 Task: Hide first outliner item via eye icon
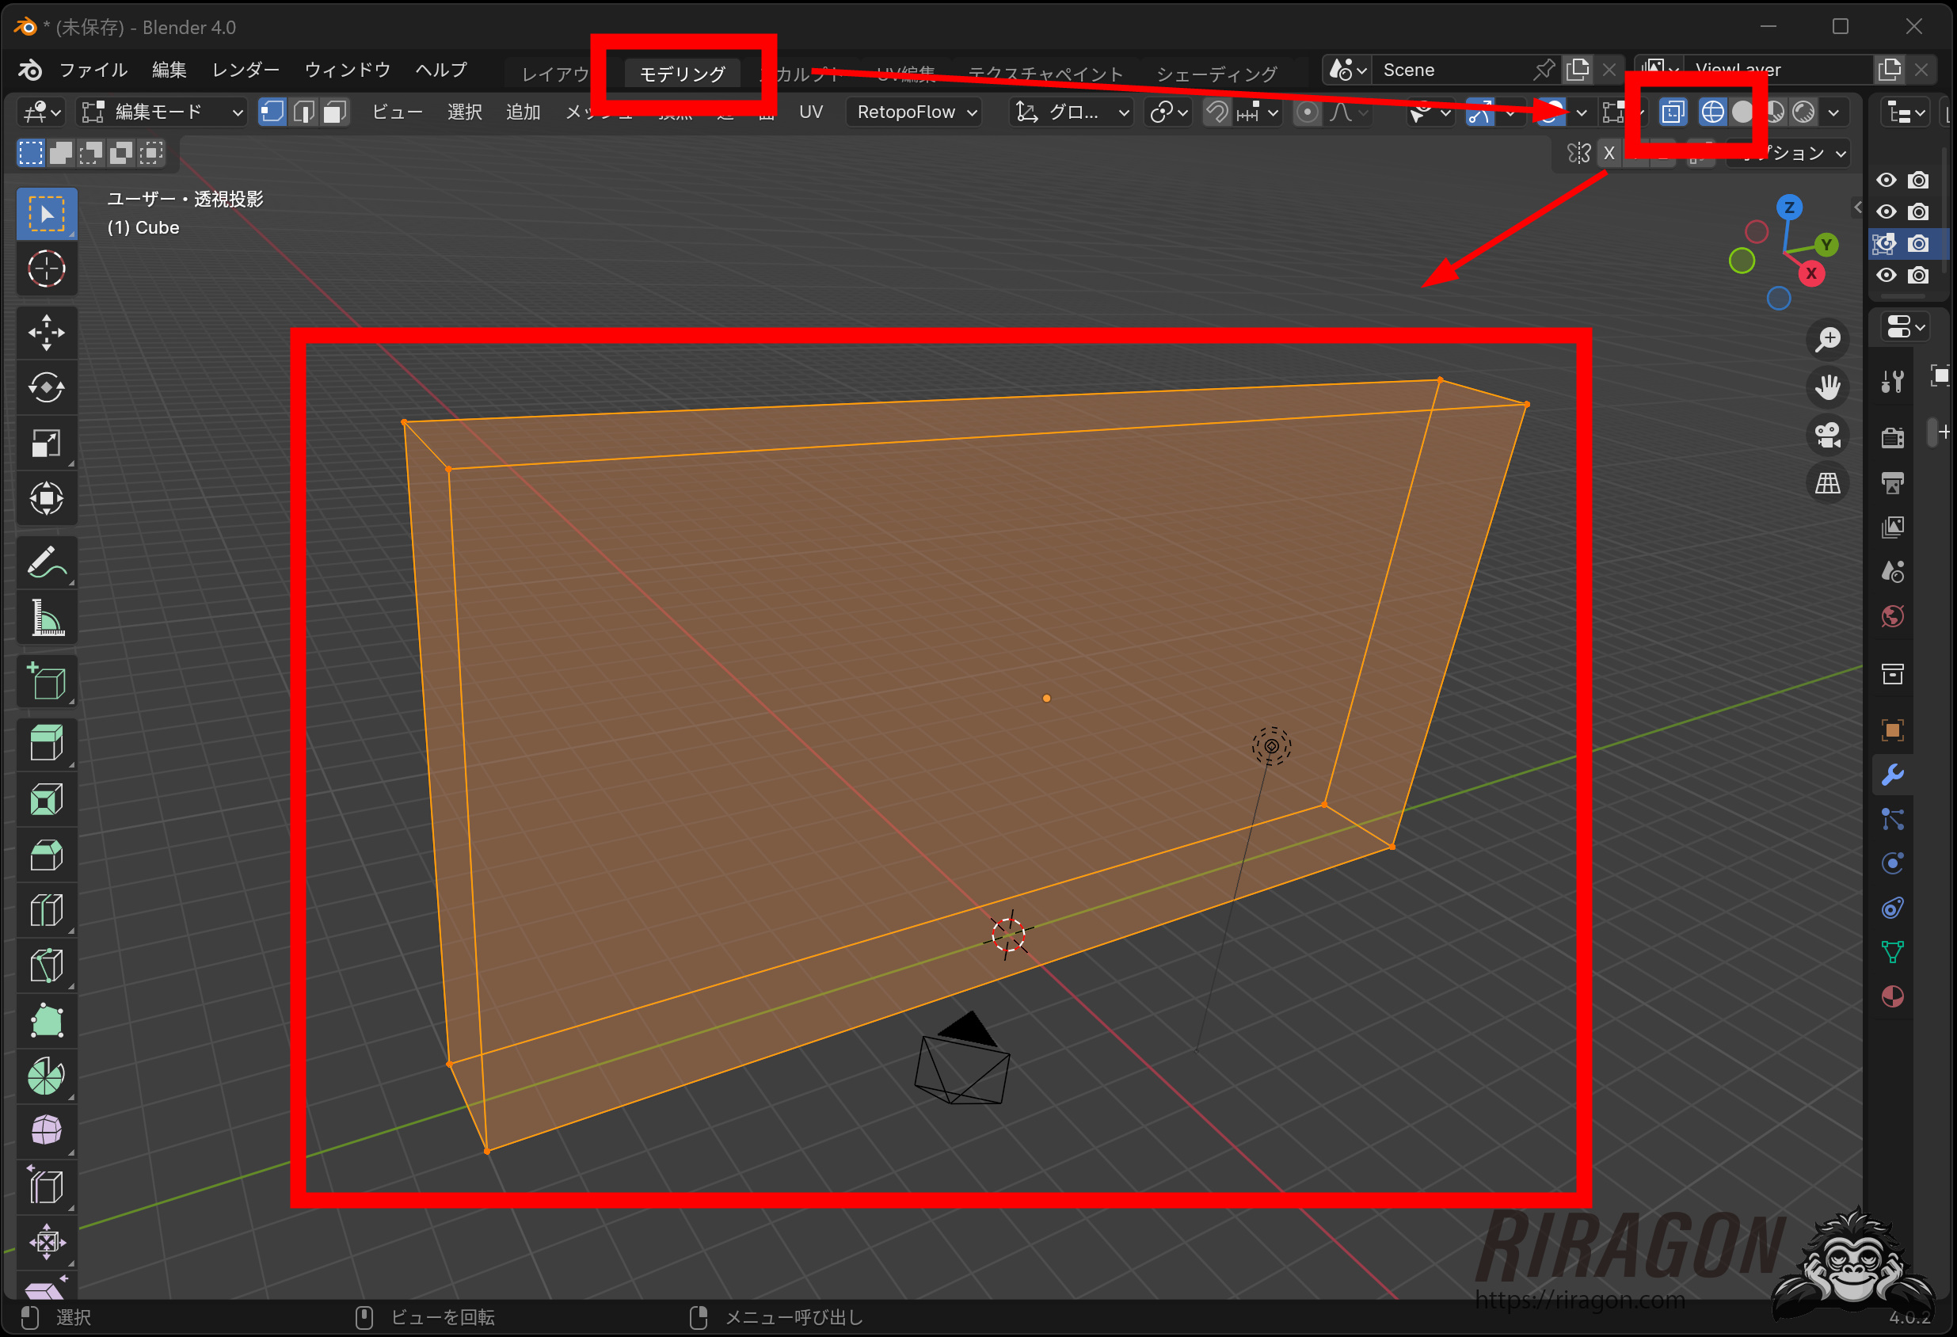pyautogui.click(x=1887, y=180)
